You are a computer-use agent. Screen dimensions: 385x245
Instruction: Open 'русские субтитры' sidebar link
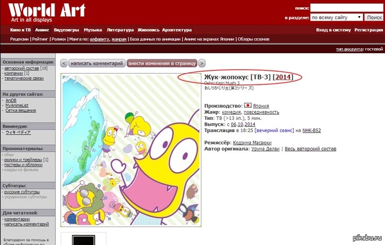point(22,192)
